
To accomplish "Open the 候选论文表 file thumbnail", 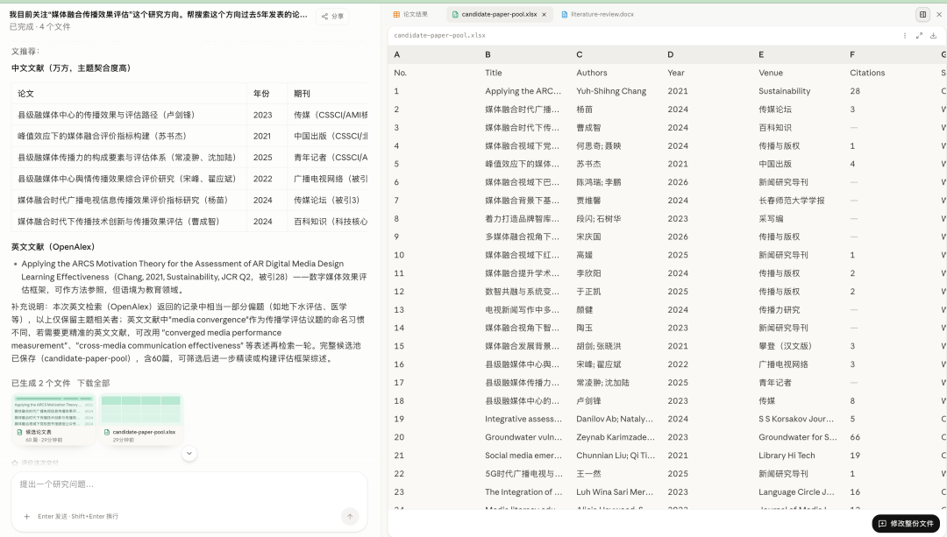I will click(x=53, y=420).
